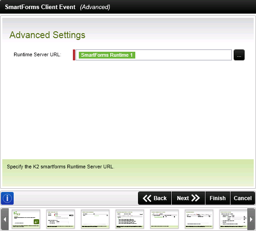The height and width of the screenshot is (231, 256).
Task: Open the seventh wizard page thumbnail
Action: (x=234, y=219)
